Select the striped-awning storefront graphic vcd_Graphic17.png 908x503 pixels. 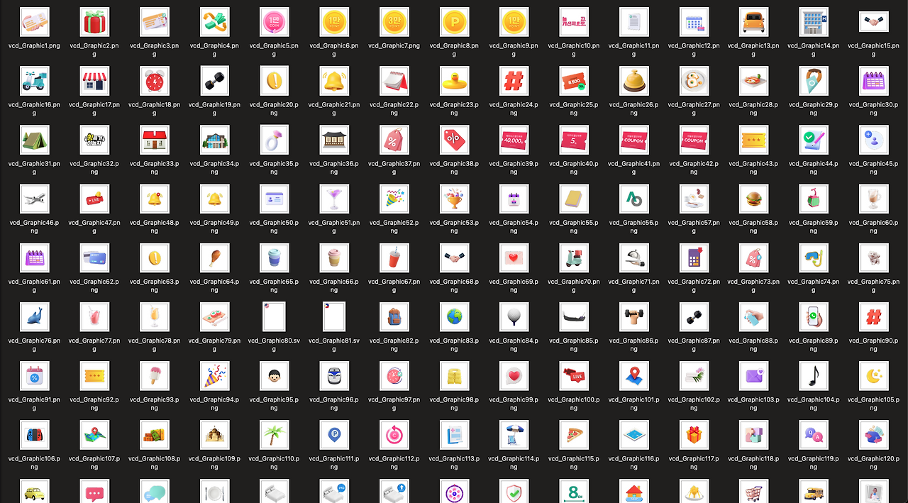coord(94,80)
